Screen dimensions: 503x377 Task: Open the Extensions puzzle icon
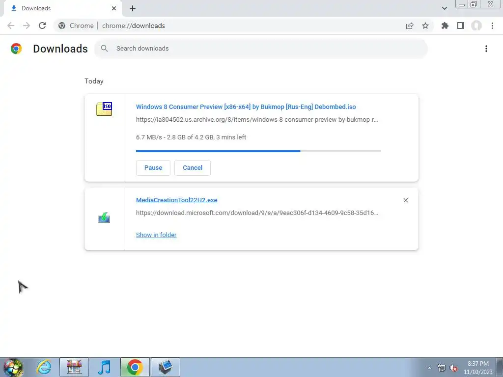tap(445, 26)
